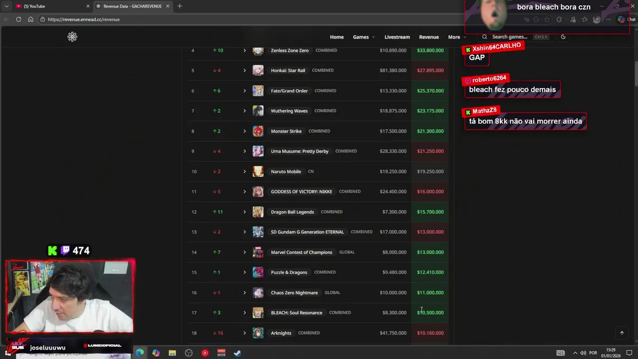
Task: Select the $41.750.000 Arknights previous revenue
Action: [x=393, y=333]
